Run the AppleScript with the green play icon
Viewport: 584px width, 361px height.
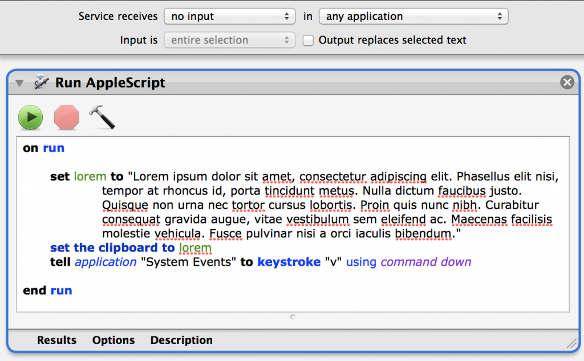click(x=30, y=117)
